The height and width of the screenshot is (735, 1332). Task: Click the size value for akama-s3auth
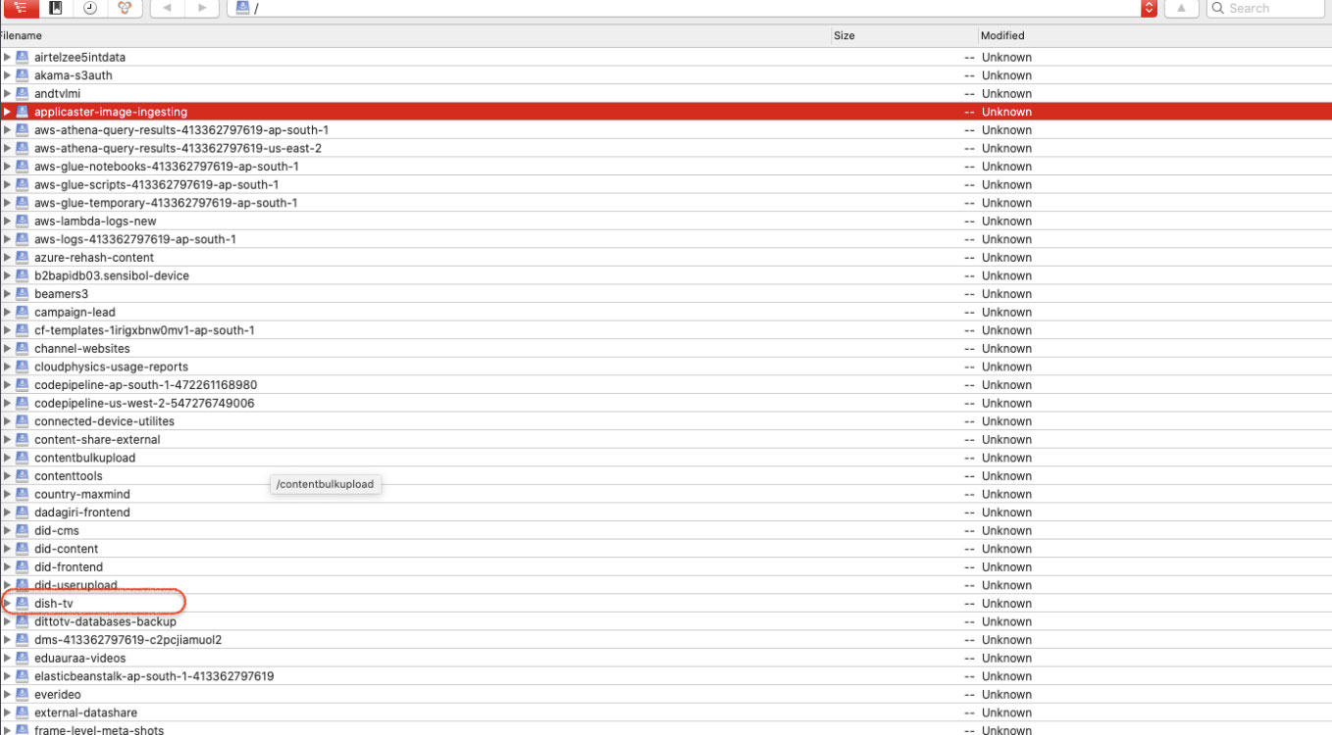[969, 75]
